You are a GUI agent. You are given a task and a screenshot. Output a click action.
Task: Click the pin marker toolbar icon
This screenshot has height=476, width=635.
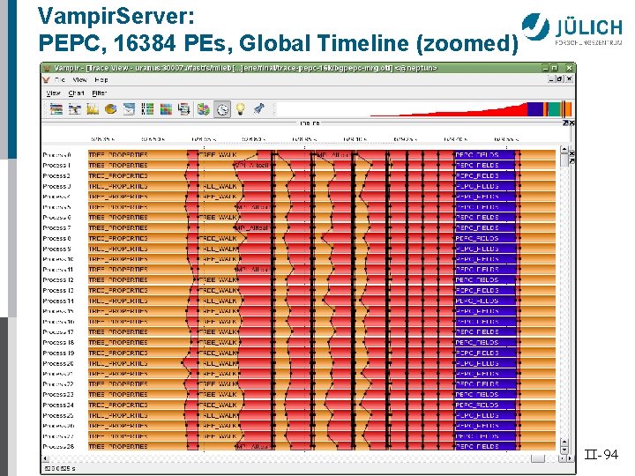[x=258, y=109]
